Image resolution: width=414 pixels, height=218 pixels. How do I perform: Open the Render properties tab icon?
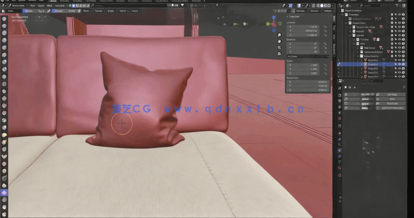[340, 95]
